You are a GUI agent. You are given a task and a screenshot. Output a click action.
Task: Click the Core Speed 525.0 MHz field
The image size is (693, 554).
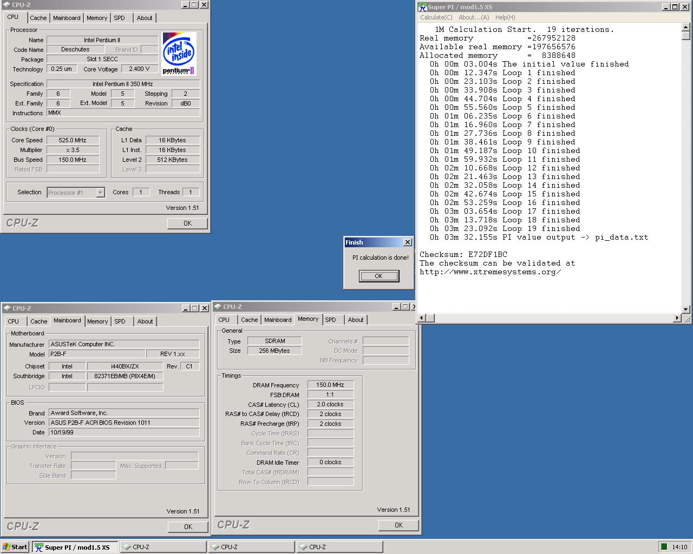(x=73, y=140)
